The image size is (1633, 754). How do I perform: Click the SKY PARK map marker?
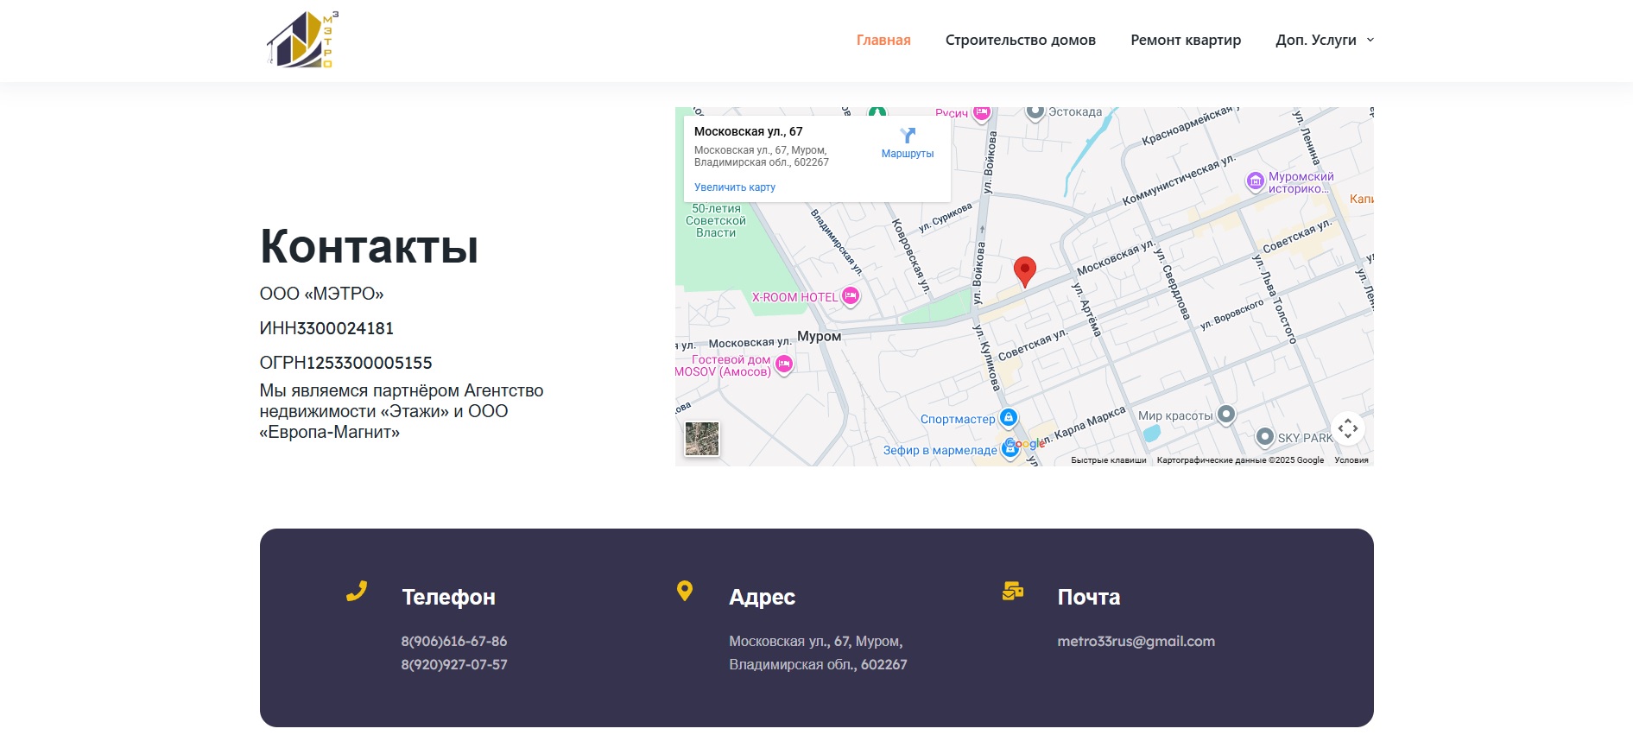tap(1264, 437)
